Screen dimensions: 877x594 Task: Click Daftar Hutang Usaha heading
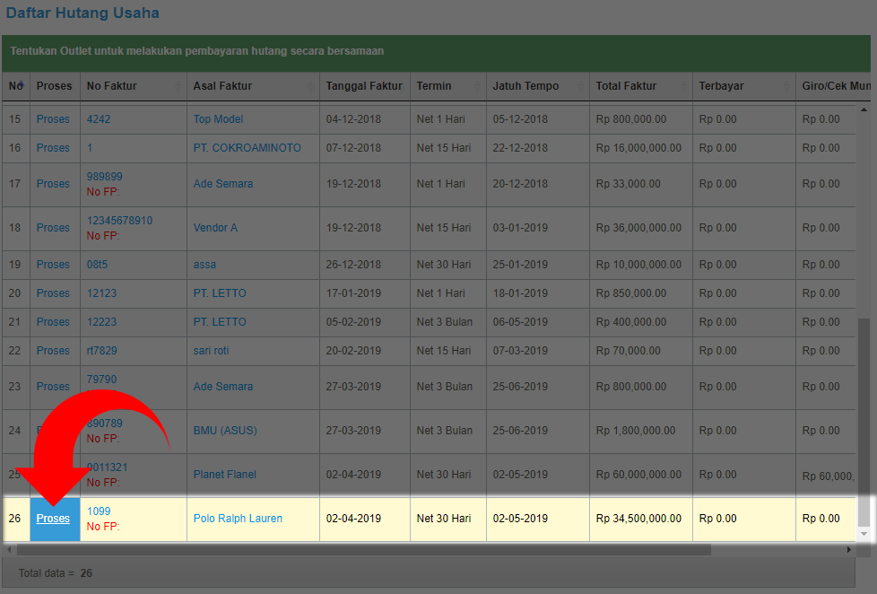[82, 13]
